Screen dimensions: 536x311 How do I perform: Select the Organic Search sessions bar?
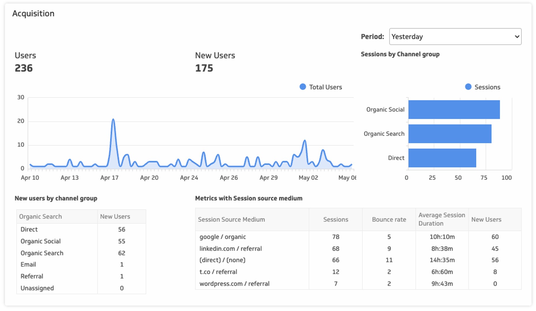(x=450, y=133)
